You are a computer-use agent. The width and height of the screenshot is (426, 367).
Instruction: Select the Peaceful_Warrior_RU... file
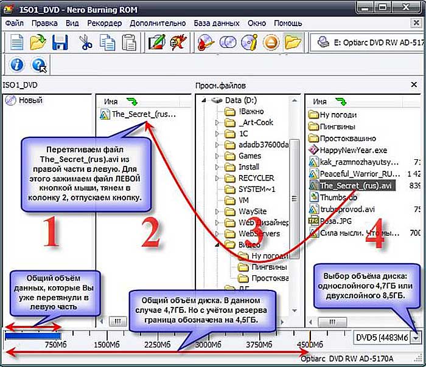pyautogui.click(x=354, y=174)
